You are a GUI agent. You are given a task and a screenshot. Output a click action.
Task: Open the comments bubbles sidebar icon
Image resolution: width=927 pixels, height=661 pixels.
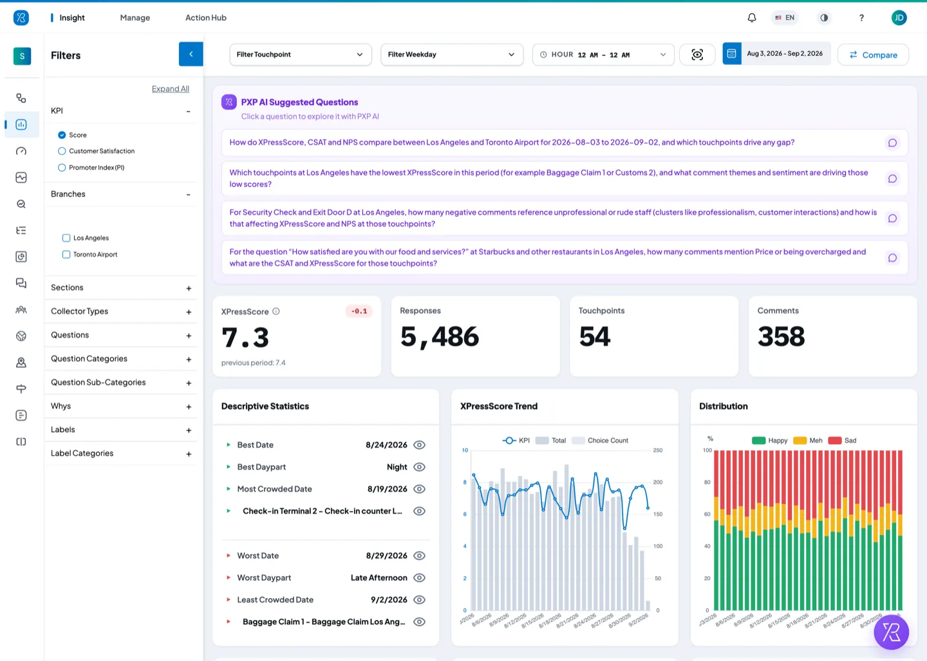[x=21, y=283]
